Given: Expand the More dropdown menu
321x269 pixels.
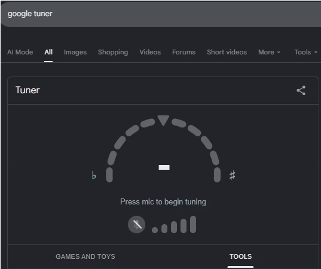Looking at the screenshot, I should [x=269, y=52].
